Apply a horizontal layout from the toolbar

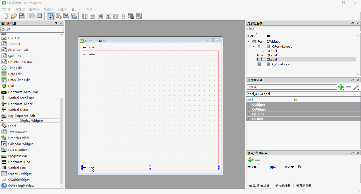pyautogui.click(x=85, y=16)
